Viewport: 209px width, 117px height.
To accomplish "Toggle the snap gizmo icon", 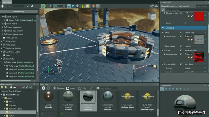I will (x=55, y=6).
